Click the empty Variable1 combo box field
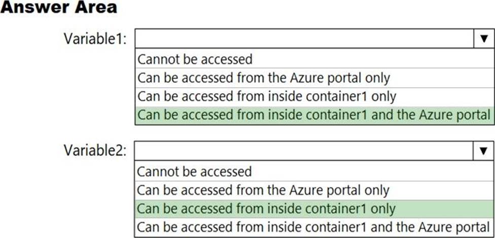495x238 pixels. click(x=304, y=38)
